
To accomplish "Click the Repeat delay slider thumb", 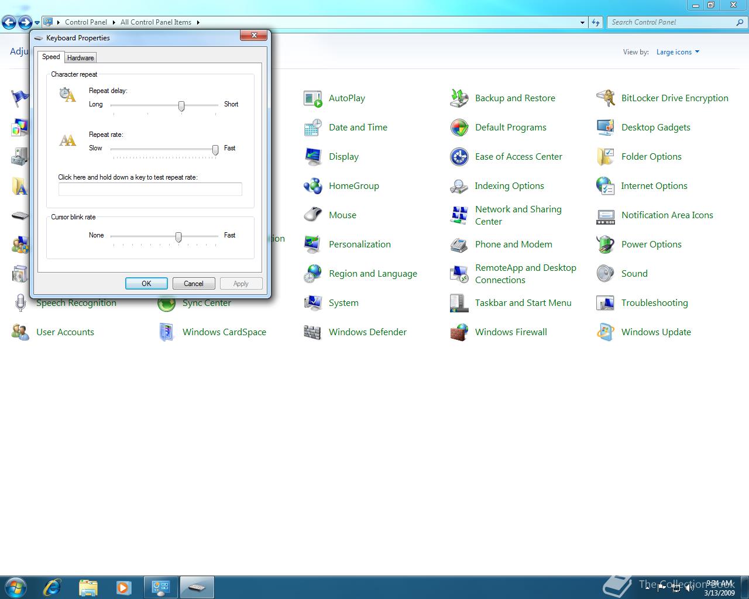I will 181,106.
